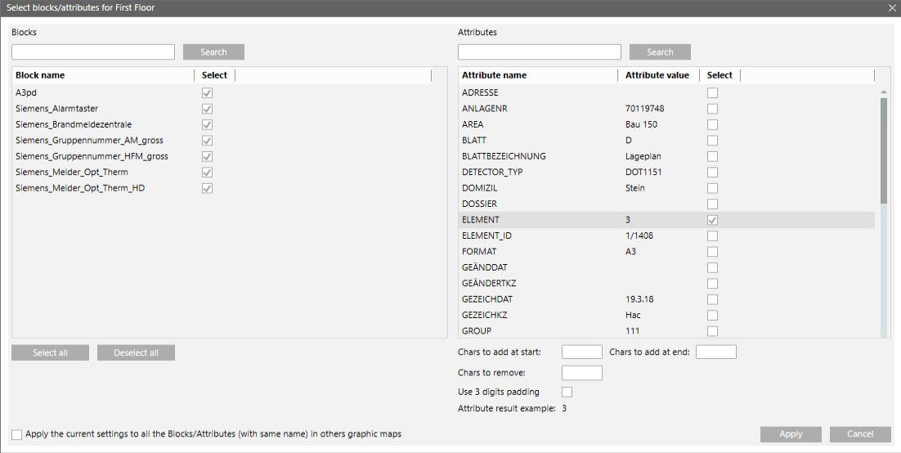Image resolution: width=901 pixels, height=453 pixels.
Task: Sort by Attribute name column header
Action: 495,75
